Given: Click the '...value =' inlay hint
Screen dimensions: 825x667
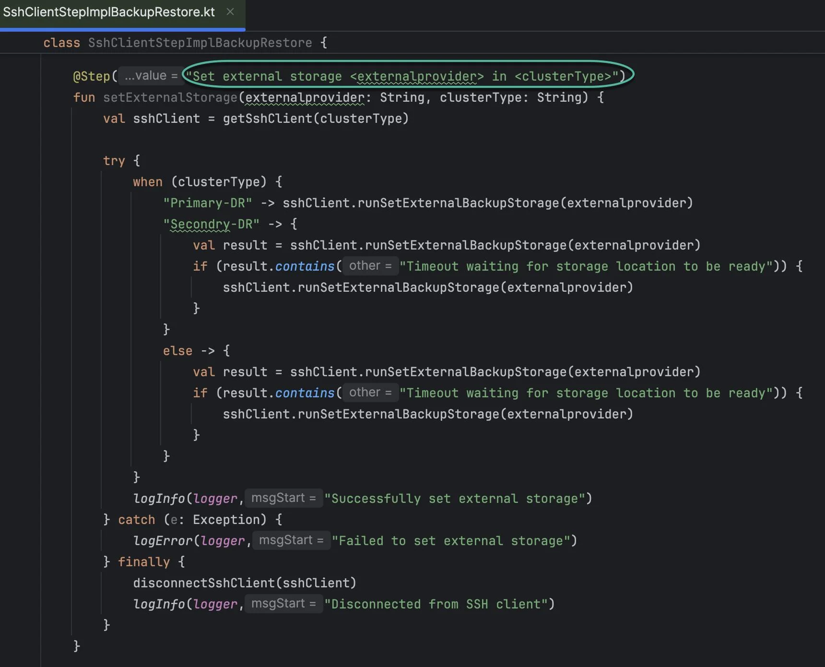Looking at the screenshot, I should coord(151,76).
